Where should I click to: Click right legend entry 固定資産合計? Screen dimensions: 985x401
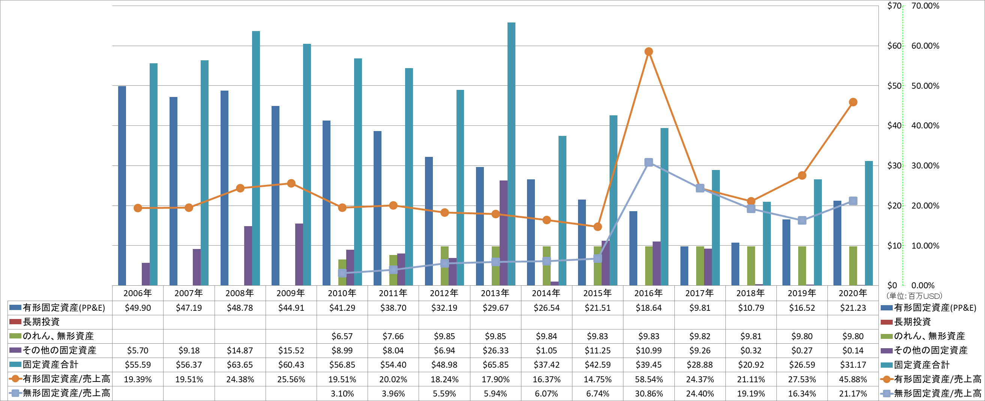click(915, 365)
